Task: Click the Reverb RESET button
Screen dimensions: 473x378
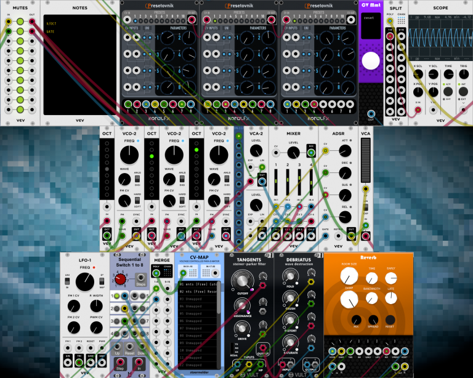Action: tap(390, 320)
